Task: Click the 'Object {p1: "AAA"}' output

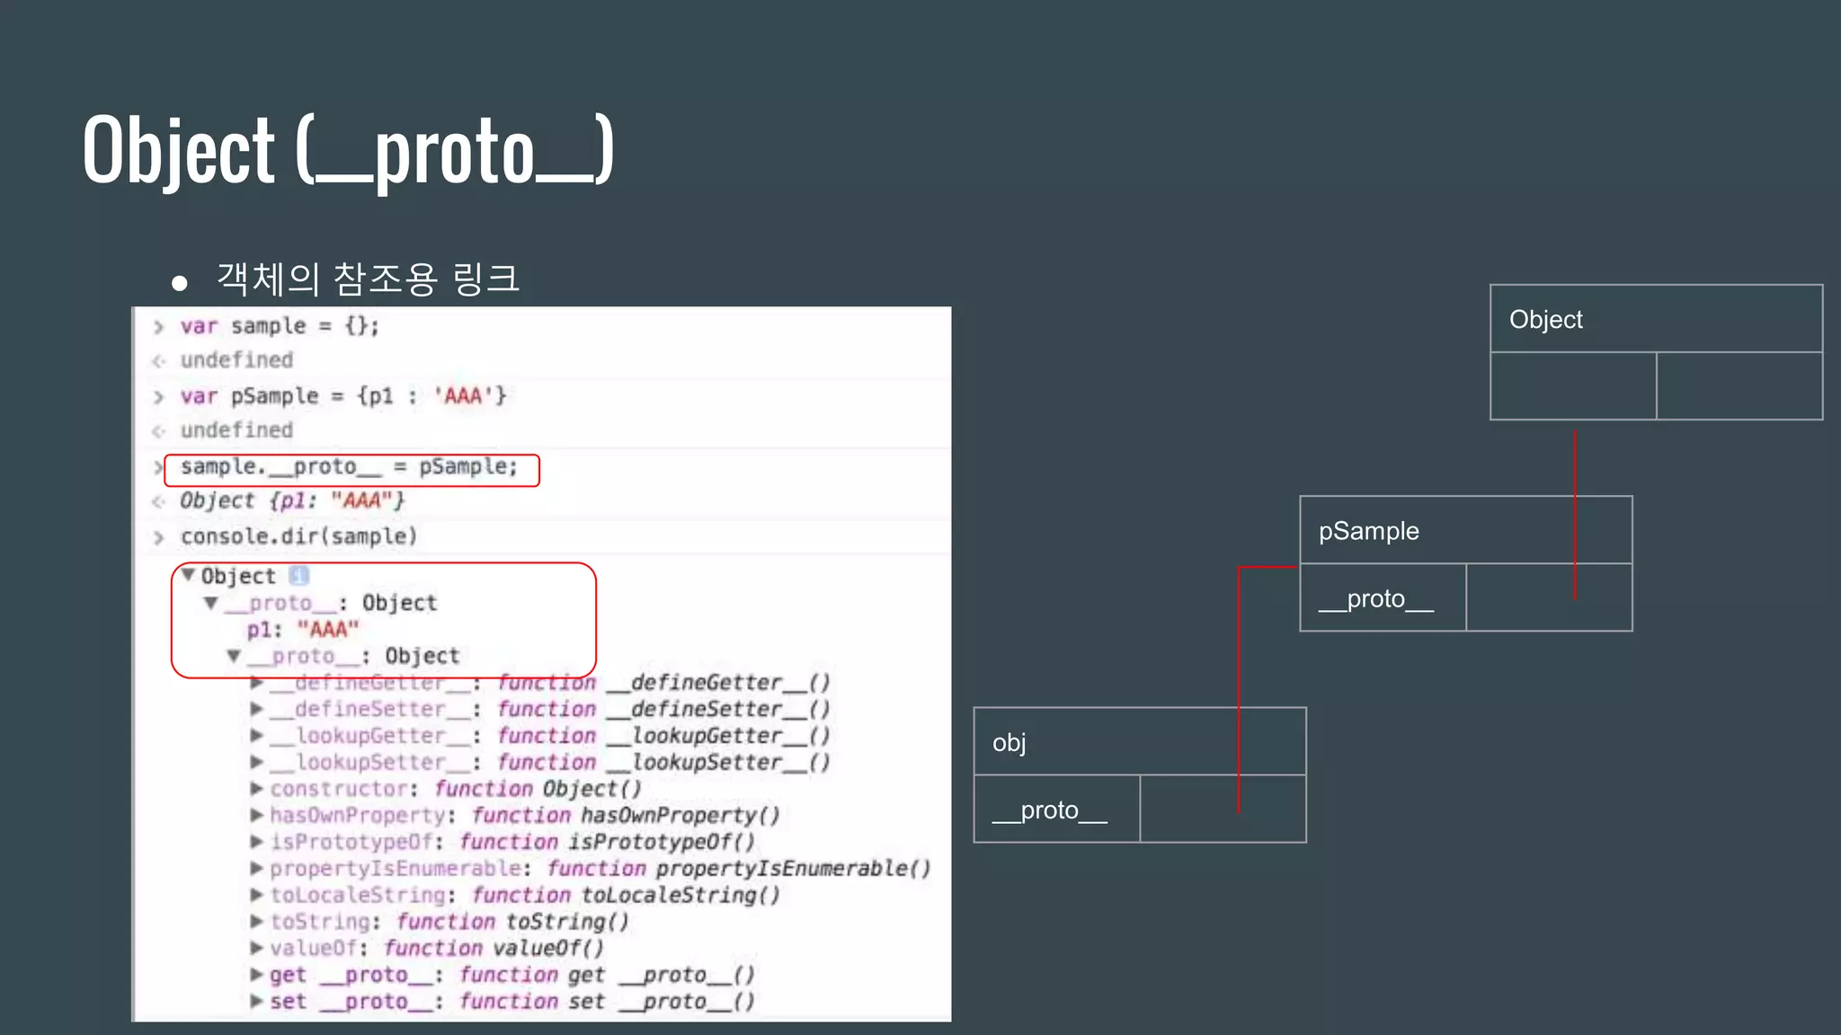Action: click(x=292, y=500)
